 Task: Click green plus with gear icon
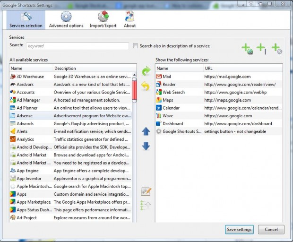point(277,49)
